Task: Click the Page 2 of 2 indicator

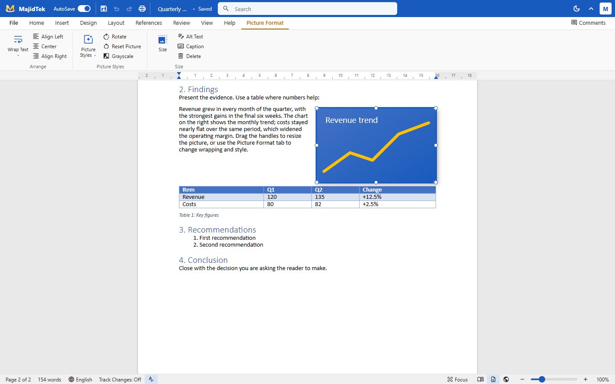Action: tap(18, 380)
